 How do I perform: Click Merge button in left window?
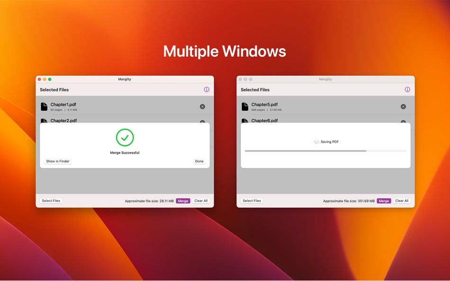tap(183, 201)
